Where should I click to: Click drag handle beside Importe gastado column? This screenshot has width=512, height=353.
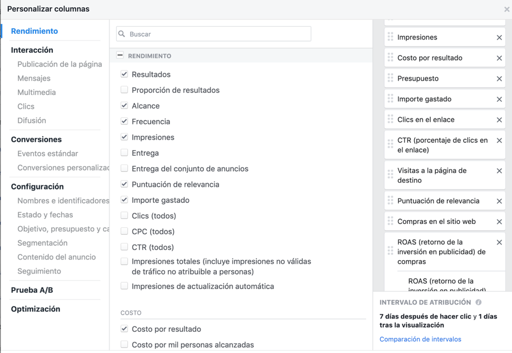390,99
